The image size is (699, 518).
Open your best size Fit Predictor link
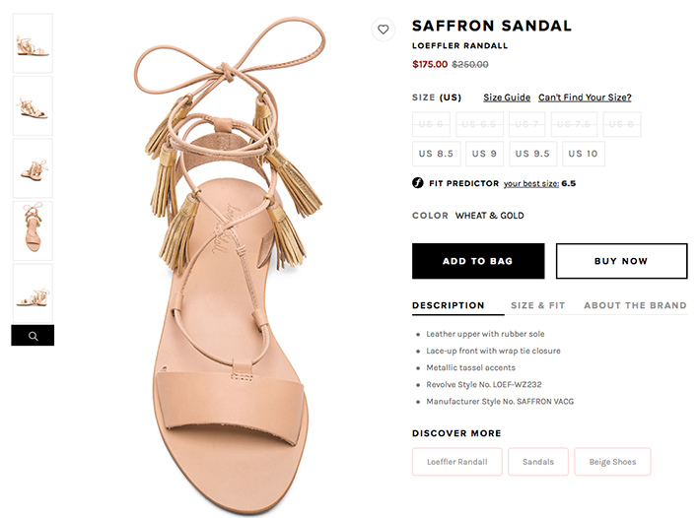coord(531,183)
